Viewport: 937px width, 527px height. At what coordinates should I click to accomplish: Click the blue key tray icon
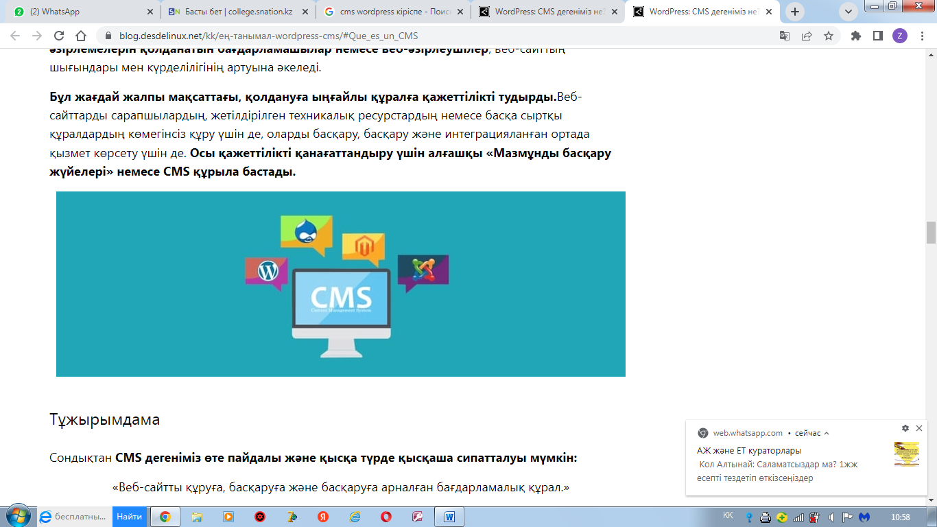749,517
